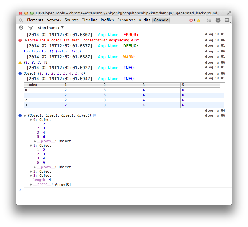Collapse the 0: Object entry

[x=31, y=120]
